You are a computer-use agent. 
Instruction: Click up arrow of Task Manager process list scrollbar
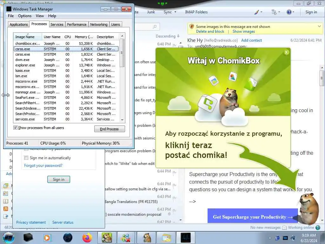[x=122, y=36]
